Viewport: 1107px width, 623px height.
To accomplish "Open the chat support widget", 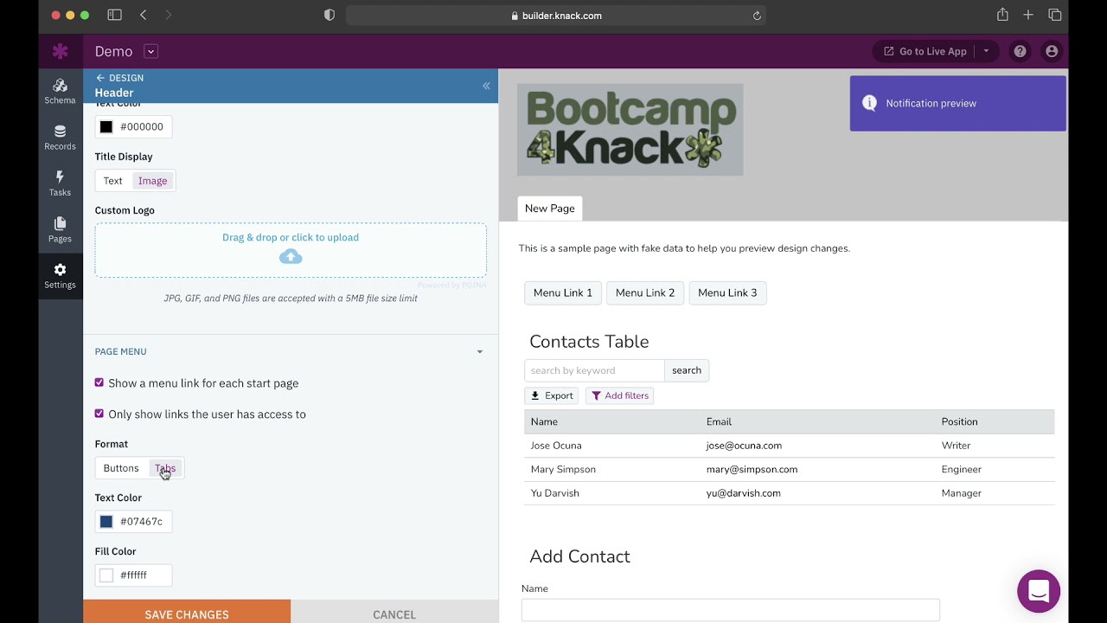I will [1039, 591].
